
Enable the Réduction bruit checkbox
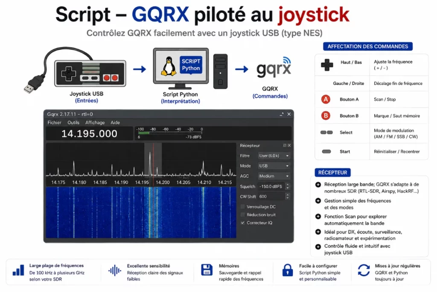coord(243,215)
